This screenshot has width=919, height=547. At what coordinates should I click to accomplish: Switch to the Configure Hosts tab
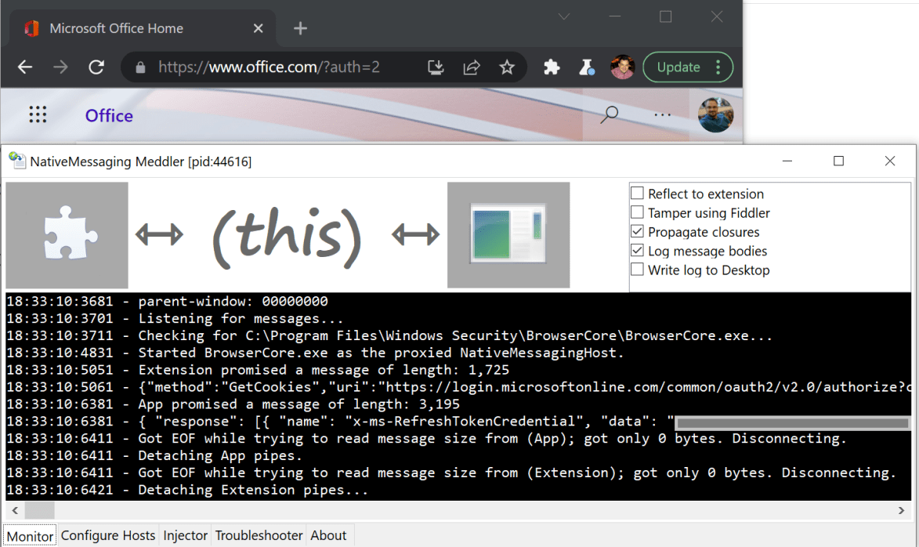coord(108,535)
